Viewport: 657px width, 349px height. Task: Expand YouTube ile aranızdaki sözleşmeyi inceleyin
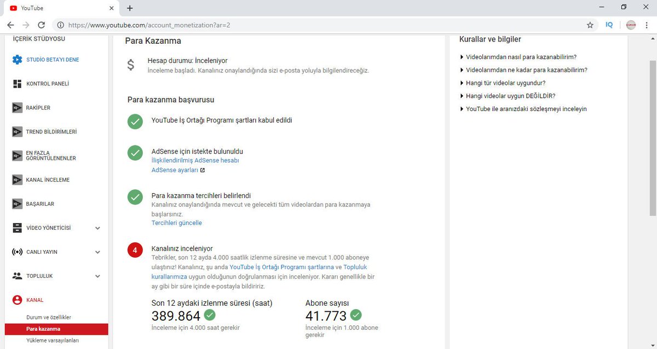[523, 109]
